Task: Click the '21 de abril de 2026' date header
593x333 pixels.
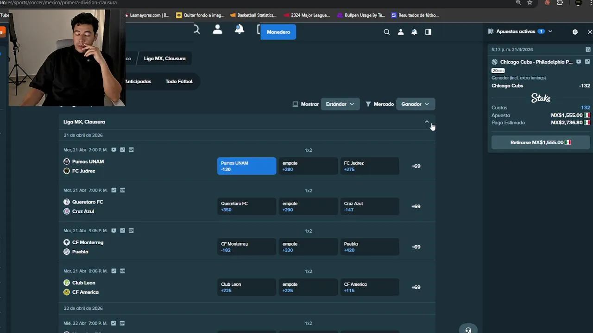Action: [83, 135]
